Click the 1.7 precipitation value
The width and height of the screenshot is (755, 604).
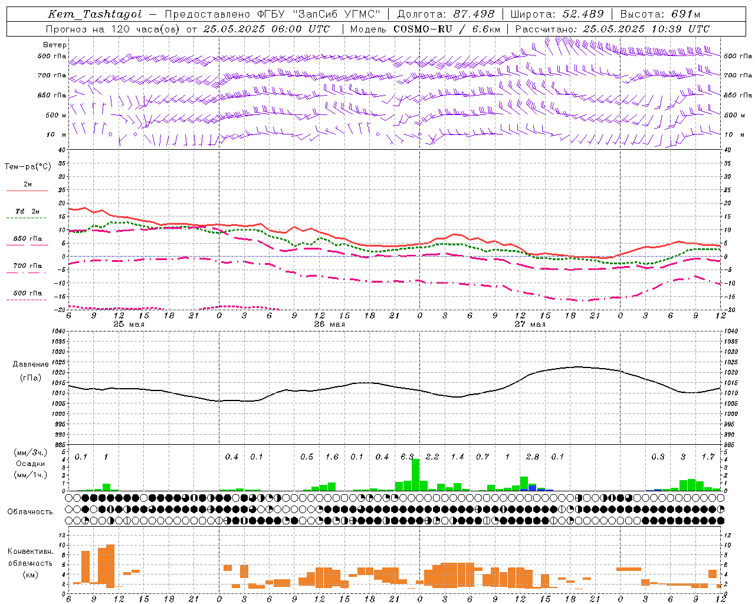[x=708, y=457]
